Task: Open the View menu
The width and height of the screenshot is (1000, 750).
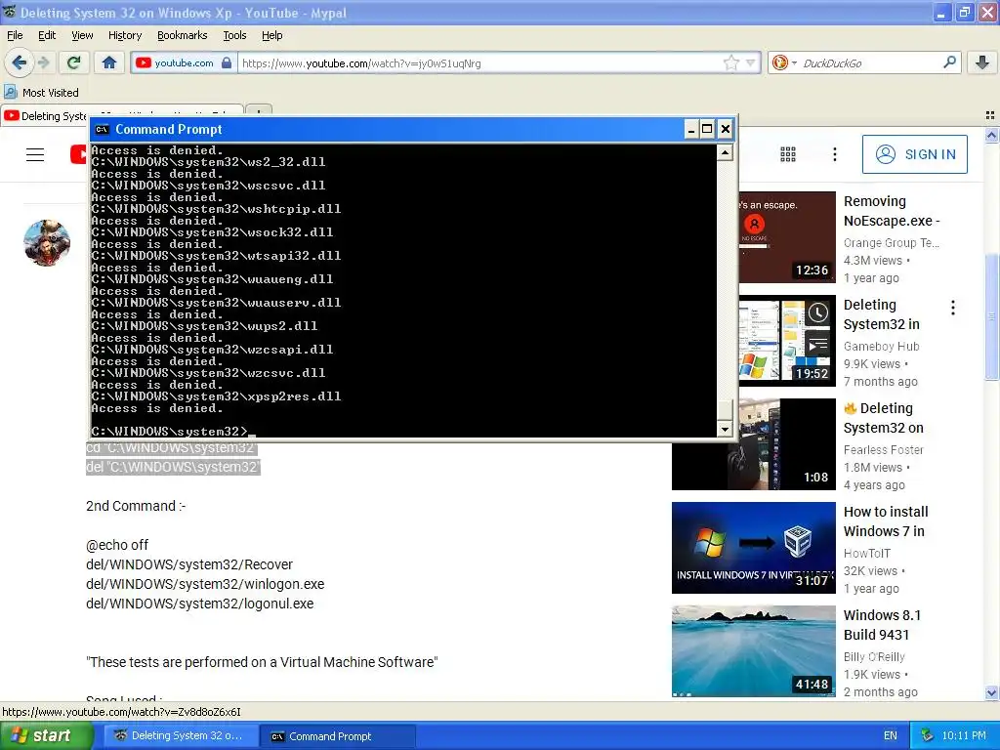Action: [82, 35]
